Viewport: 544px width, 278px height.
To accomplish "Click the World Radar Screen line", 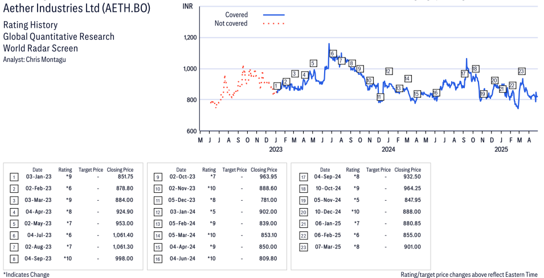I will [40, 48].
